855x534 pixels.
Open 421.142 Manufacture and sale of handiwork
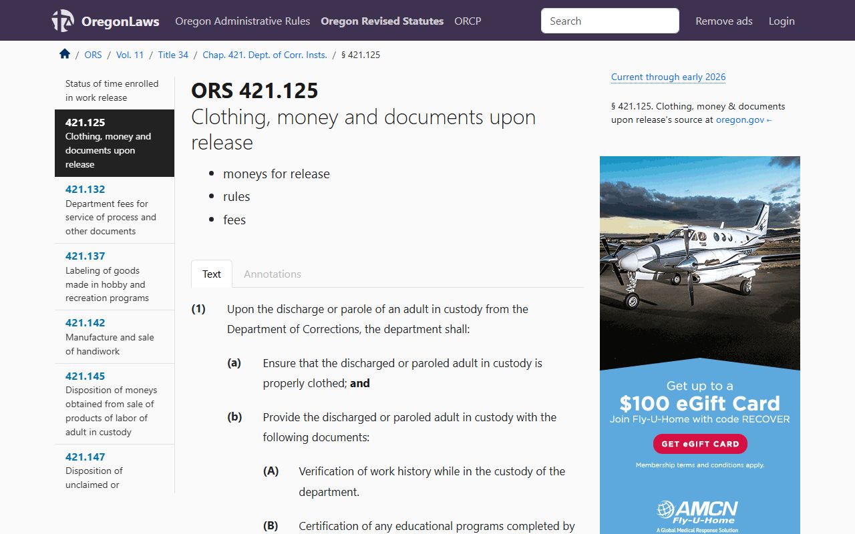pos(114,336)
